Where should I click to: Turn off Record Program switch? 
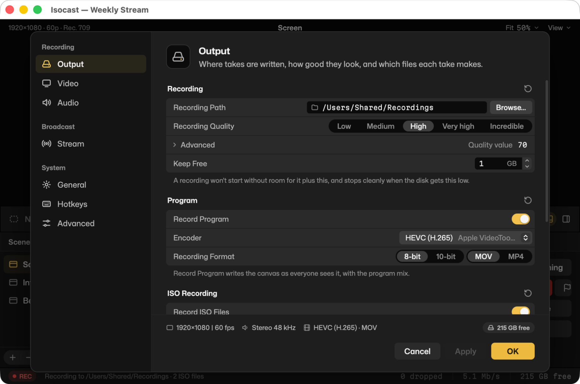[x=520, y=219]
